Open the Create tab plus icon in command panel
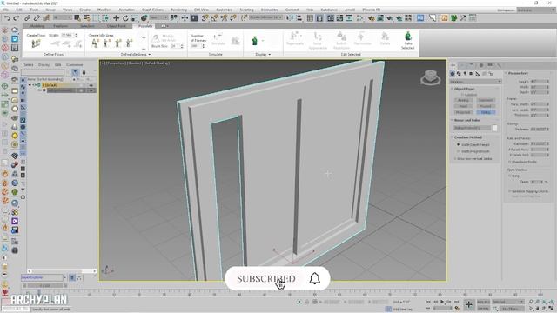This screenshot has height=313, width=557. coord(453,65)
